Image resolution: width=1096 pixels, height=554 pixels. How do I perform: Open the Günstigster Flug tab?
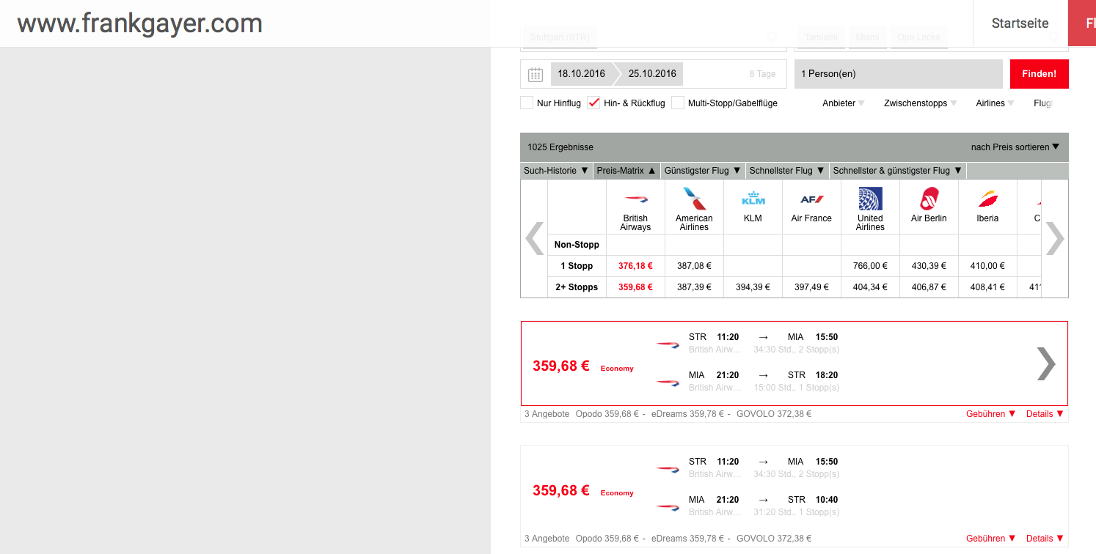tap(703, 171)
